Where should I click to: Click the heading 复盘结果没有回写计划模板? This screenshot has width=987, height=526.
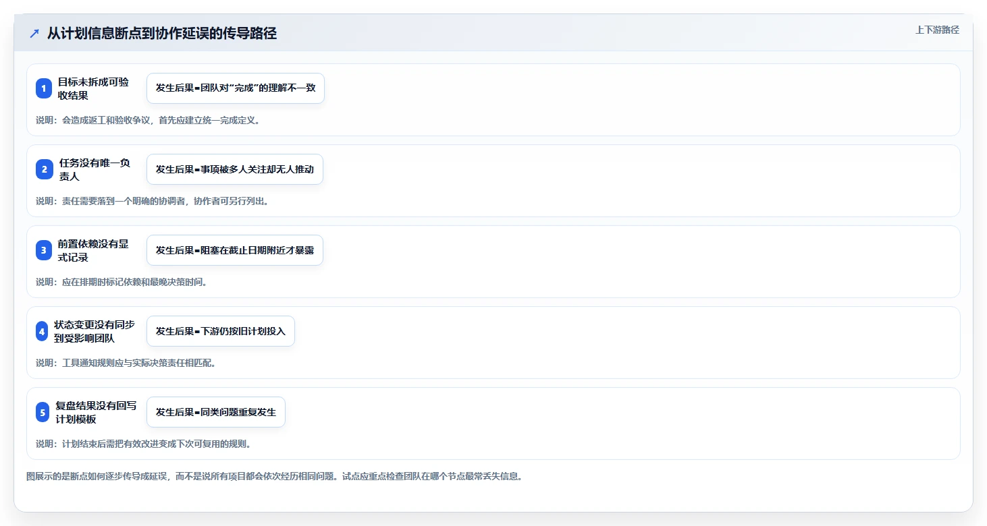tap(96, 412)
